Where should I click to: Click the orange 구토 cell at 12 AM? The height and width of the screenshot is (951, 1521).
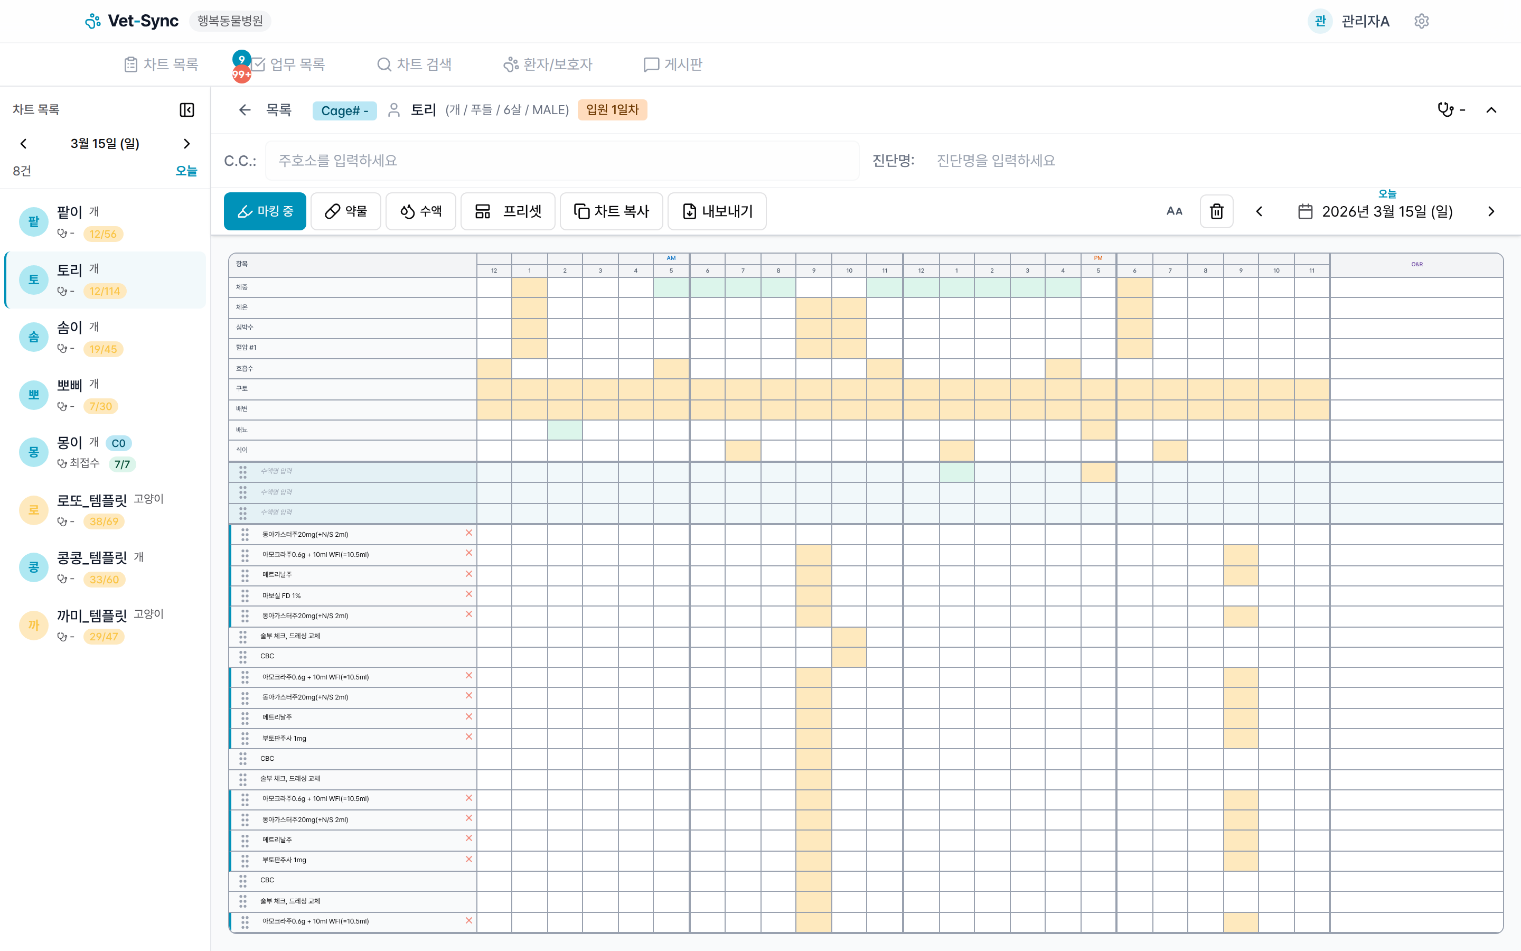494,389
